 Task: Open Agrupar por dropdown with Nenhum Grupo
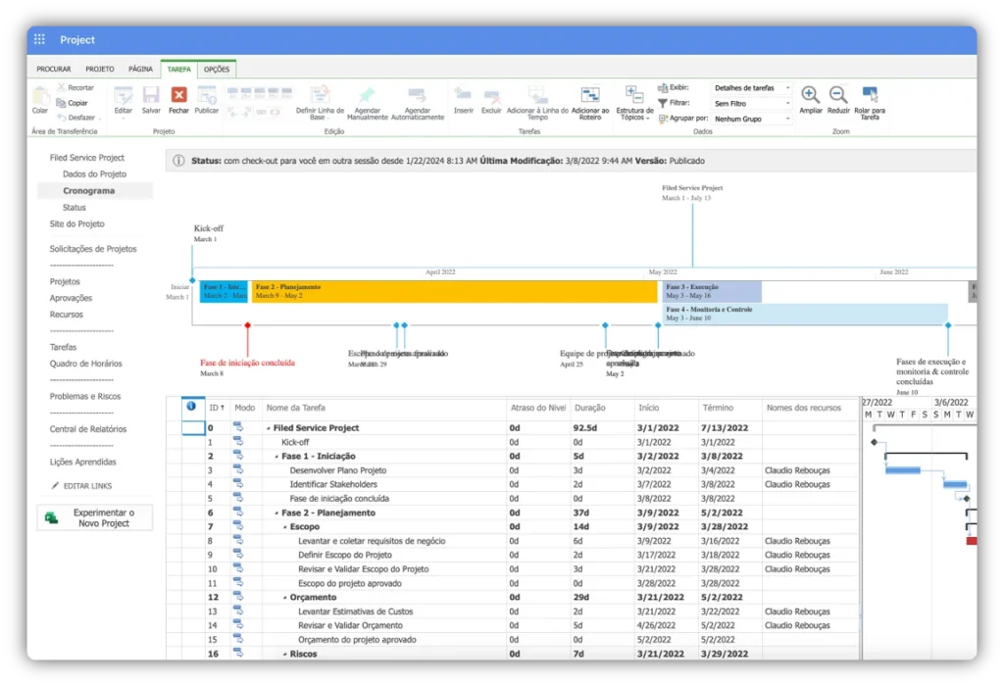click(x=751, y=119)
